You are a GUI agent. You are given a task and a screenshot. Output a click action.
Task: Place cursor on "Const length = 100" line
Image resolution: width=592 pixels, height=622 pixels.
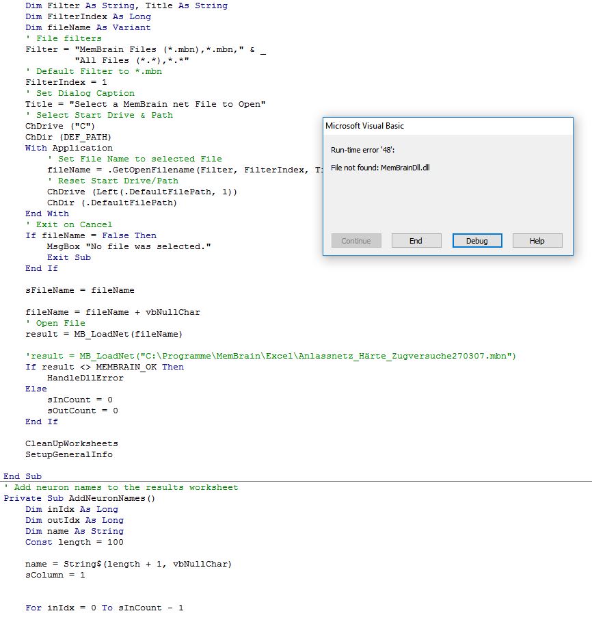click(x=68, y=542)
